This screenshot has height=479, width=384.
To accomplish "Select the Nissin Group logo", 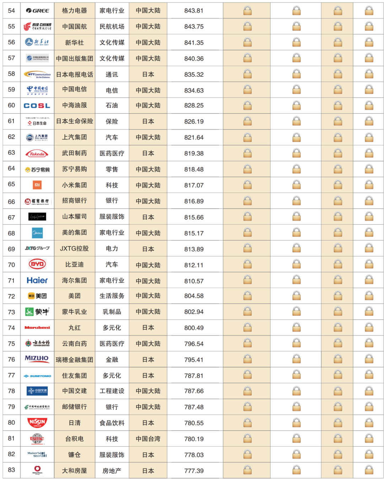I will (x=37, y=423).
